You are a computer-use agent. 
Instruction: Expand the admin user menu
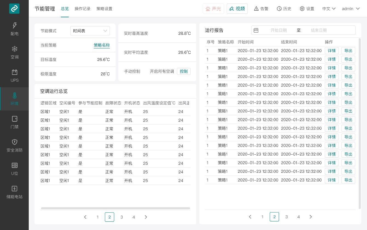tap(351, 9)
